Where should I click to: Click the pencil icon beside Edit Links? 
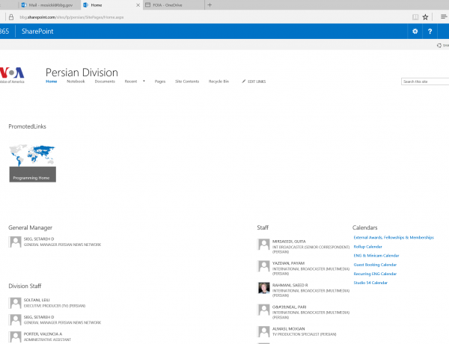point(244,82)
